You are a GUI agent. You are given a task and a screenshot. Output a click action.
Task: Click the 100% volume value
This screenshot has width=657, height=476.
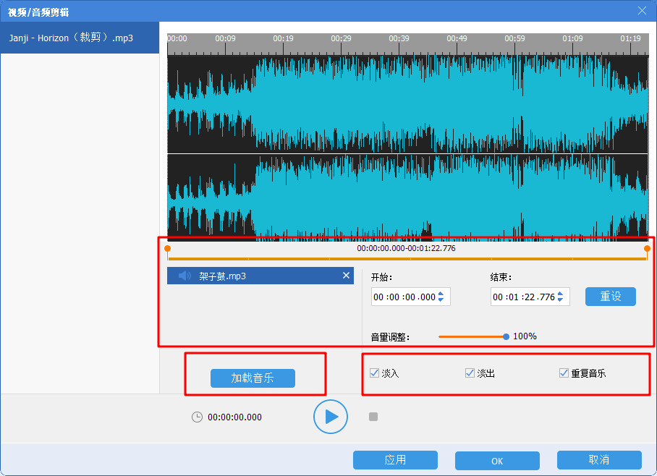pyautogui.click(x=525, y=336)
